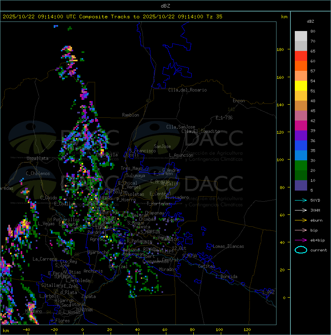Click the 'T_Porteñas' map label
The height and width of the screenshot is (335, 331).
coord(158,204)
